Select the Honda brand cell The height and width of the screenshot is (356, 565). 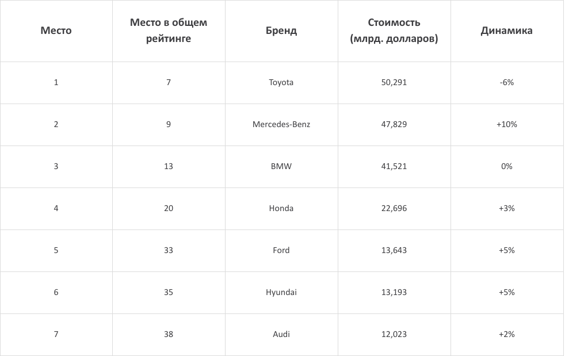[281, 208]
